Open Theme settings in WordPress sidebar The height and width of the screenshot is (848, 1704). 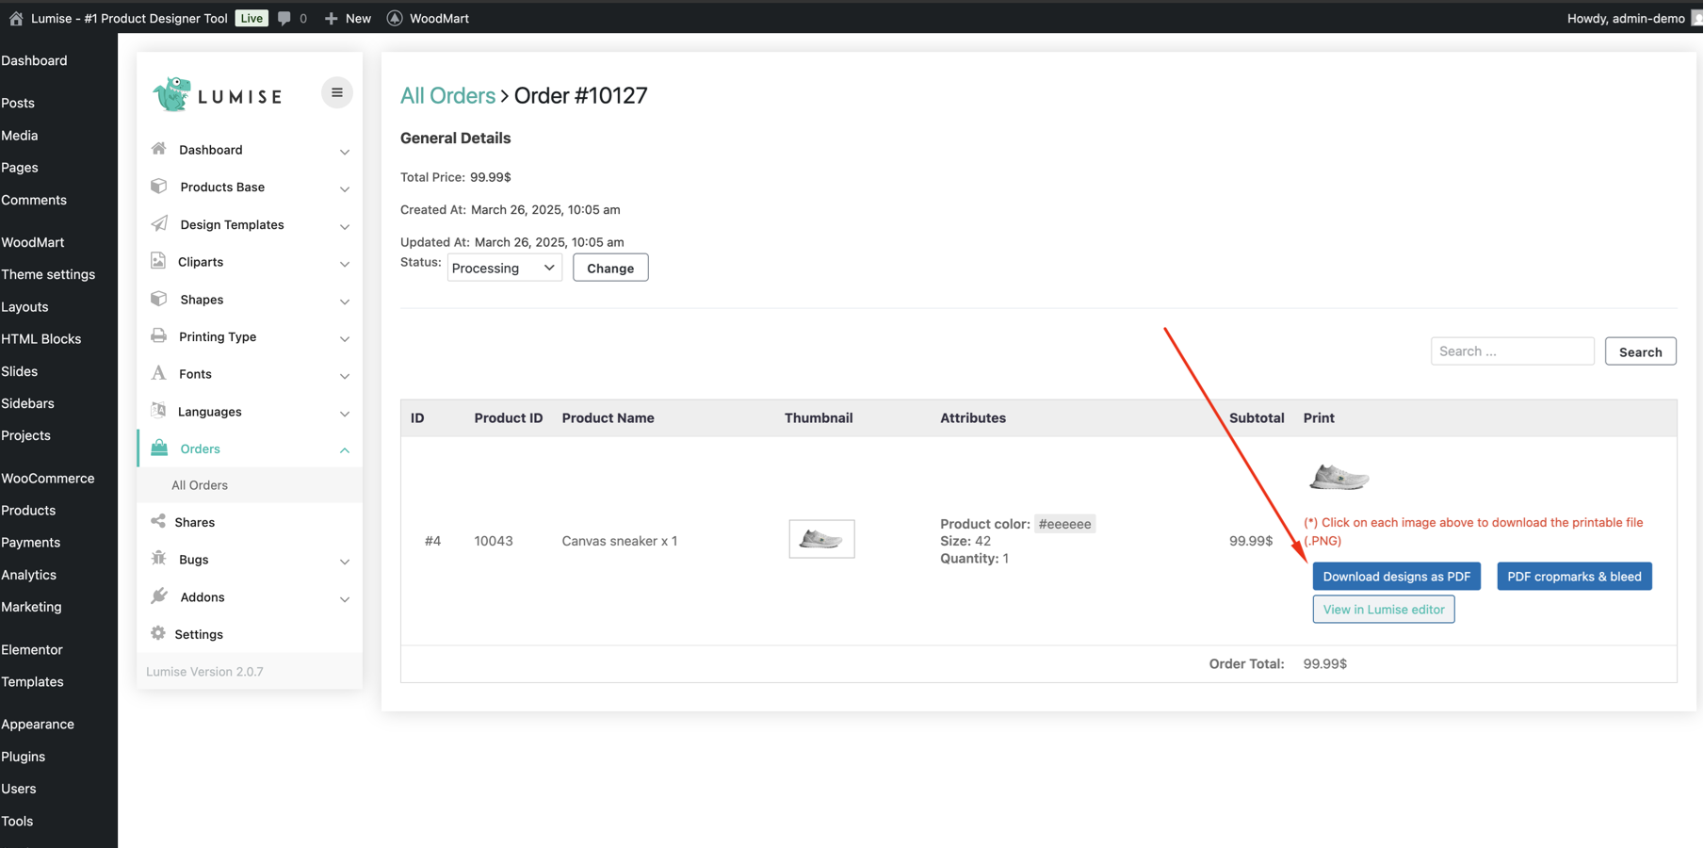click(x=48, y=274)
